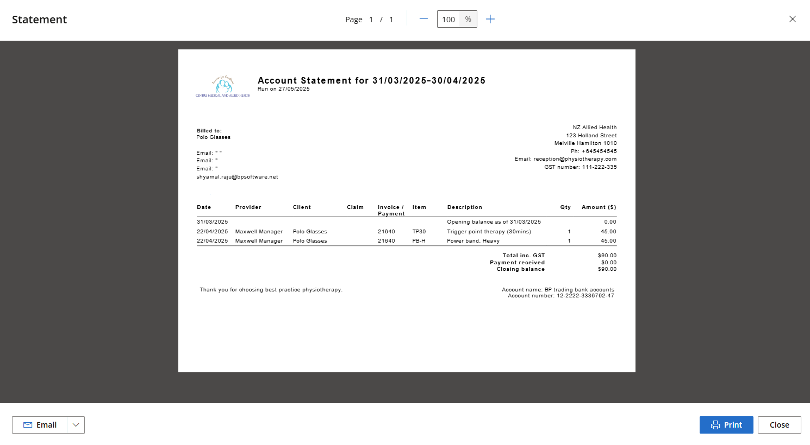Print the statement
The image size is (810, 445).
coord(726,425)
